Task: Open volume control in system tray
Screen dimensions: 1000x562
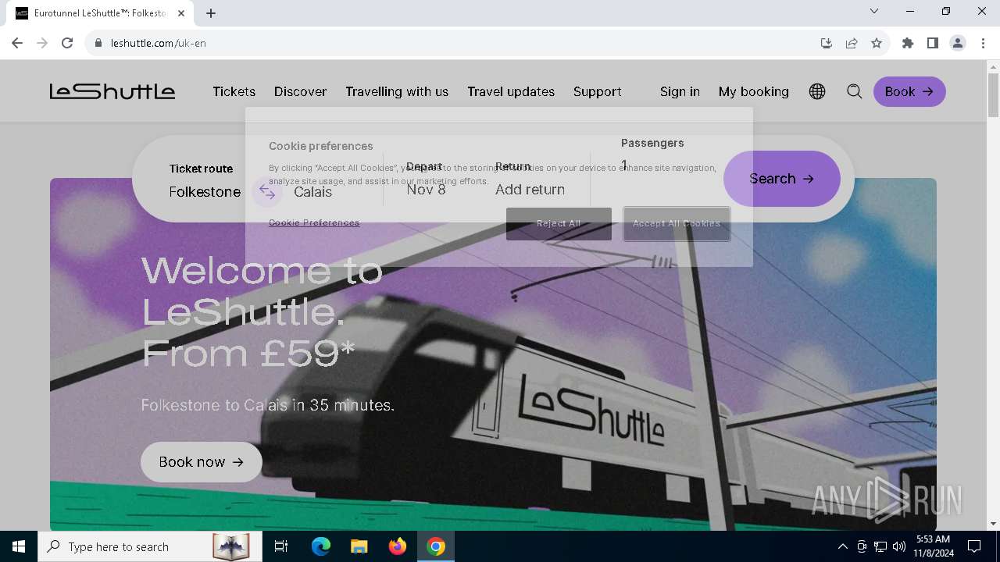Action: pos(899,546)
